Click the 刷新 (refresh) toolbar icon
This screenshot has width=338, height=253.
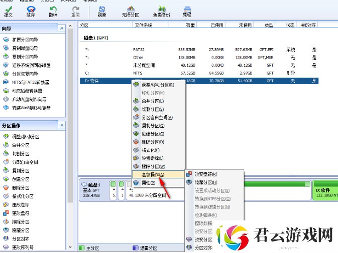[x=102, y=12]
